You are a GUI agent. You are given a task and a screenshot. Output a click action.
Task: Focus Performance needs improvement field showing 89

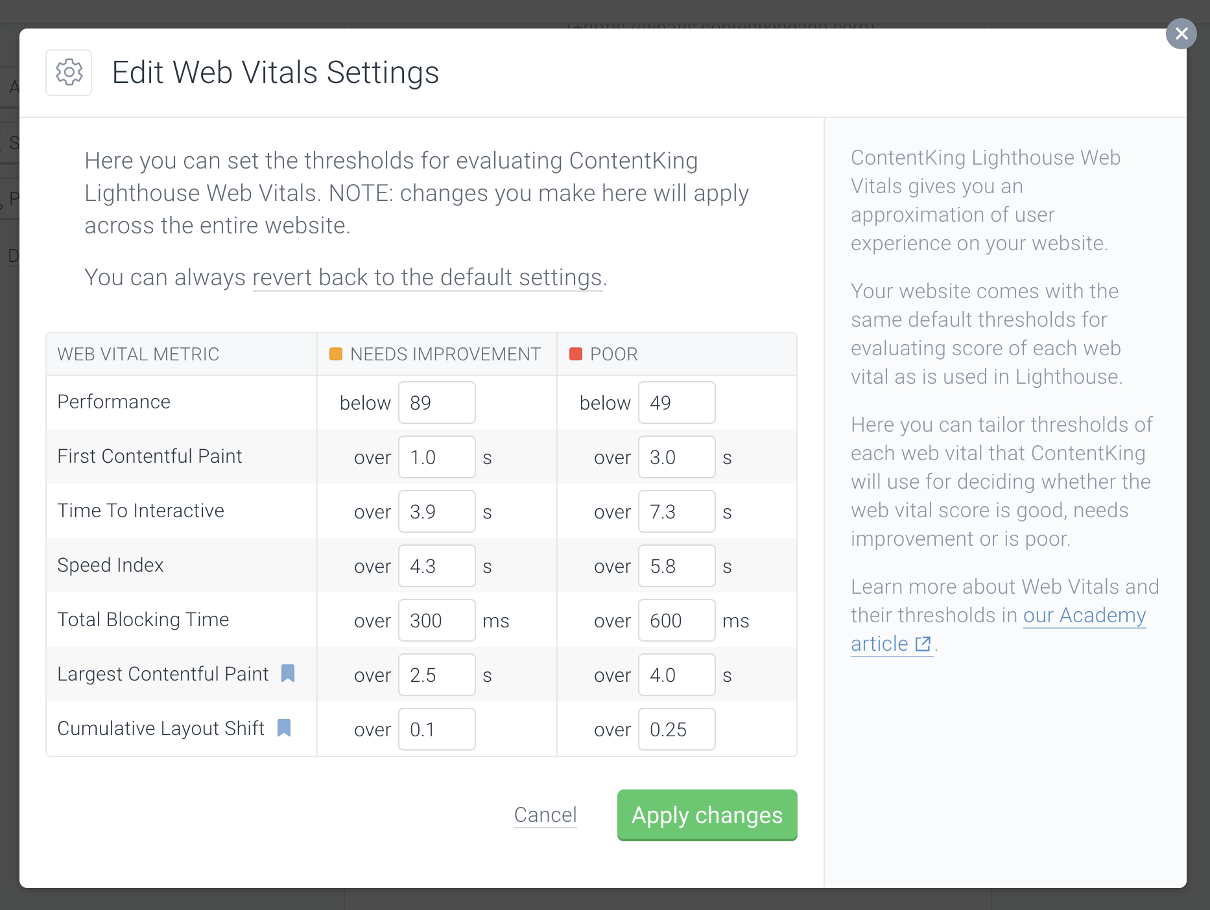coord(437,402)
